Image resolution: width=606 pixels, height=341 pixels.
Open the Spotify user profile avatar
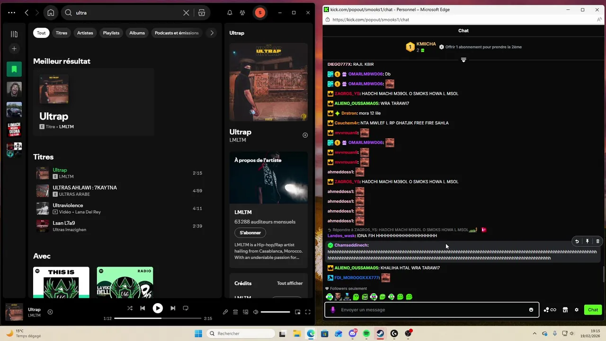pos(259,13)
